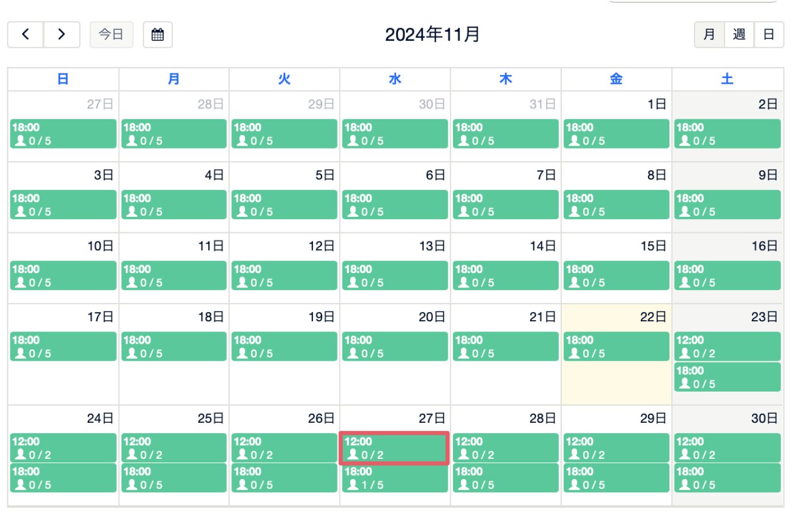
Task: Select the 12:00 slot on the 23rd
Action: [x=727, y=346]
